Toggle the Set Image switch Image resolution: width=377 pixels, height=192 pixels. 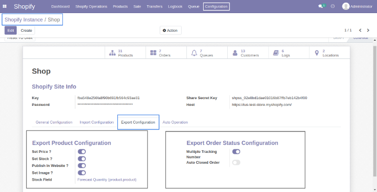click(82, 173)
